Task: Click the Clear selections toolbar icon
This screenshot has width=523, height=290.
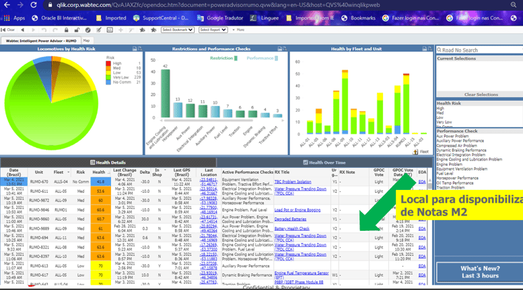Action: coord(8,30)
